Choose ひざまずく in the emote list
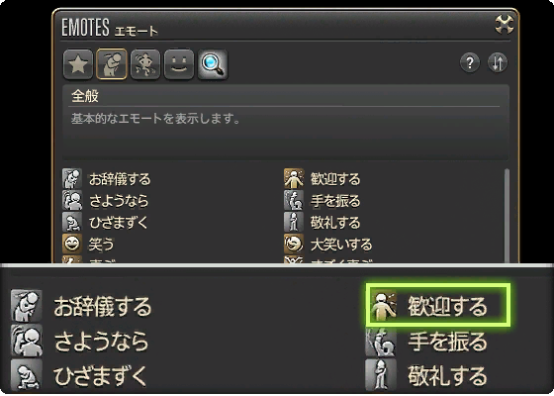This screenshot has height=396, width=554. pyautogui.click(x=105, y=223)
